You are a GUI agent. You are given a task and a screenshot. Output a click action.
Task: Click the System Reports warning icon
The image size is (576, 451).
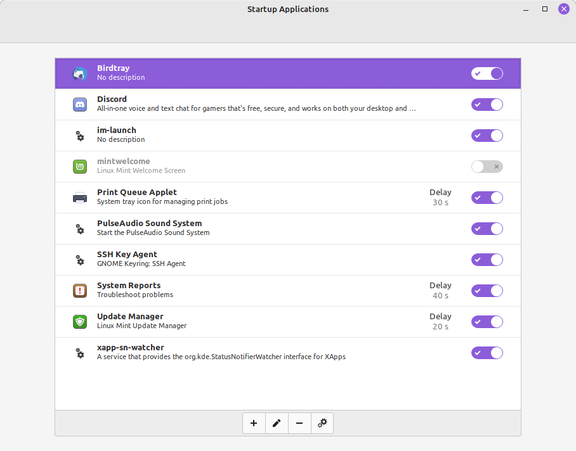coord(80,291)
